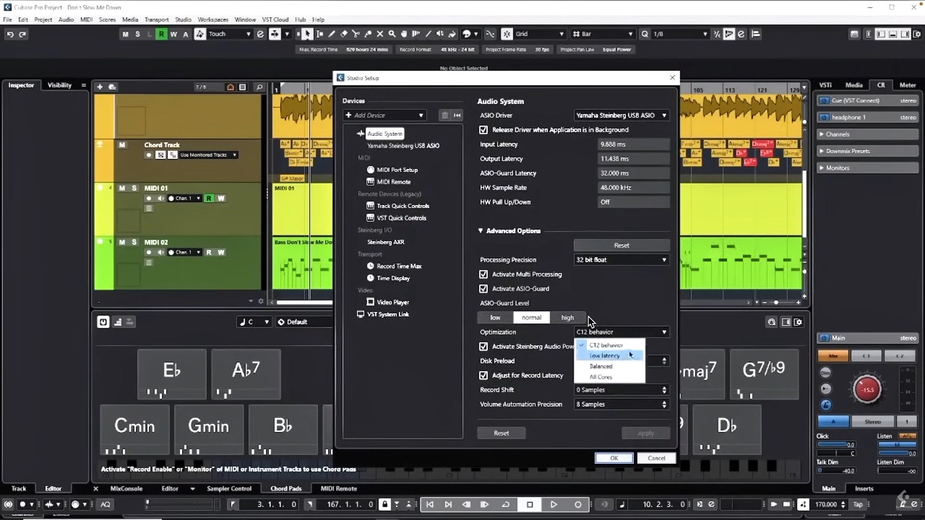Toggle the Cycle loop button on transport
The image size is (925, 520).
coord(505,504)
